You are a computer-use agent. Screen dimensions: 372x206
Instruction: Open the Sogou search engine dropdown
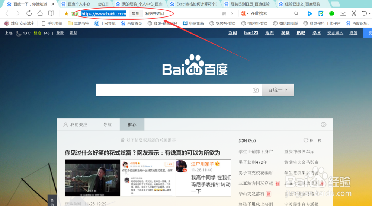tap(245, 13)
